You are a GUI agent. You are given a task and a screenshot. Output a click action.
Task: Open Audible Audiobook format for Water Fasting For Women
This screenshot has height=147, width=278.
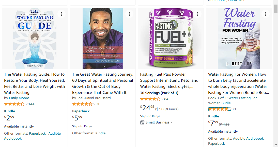coord(248,138)
